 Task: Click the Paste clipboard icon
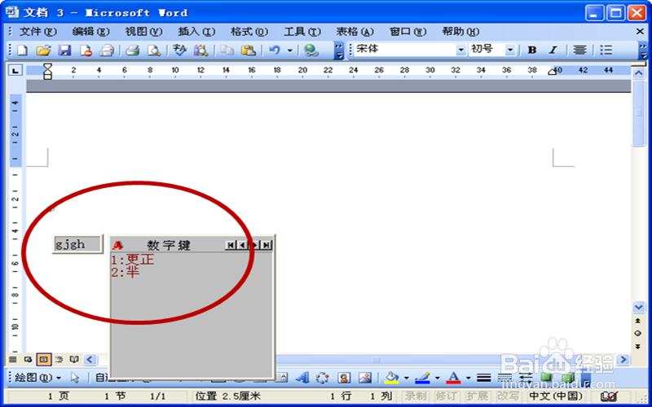[x=249, y=50]
